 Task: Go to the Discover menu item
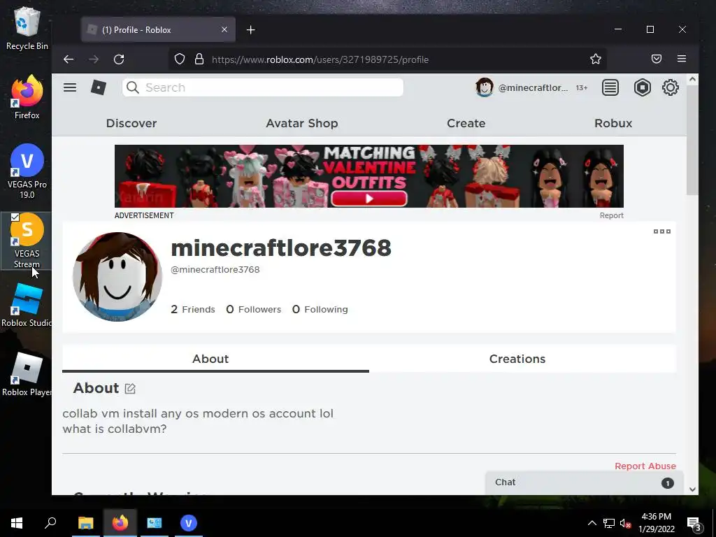pyautogui.click(x=131, y=123)
